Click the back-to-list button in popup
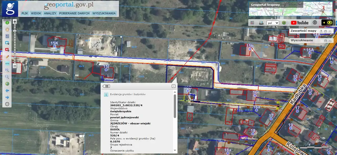 coord(106,86)
